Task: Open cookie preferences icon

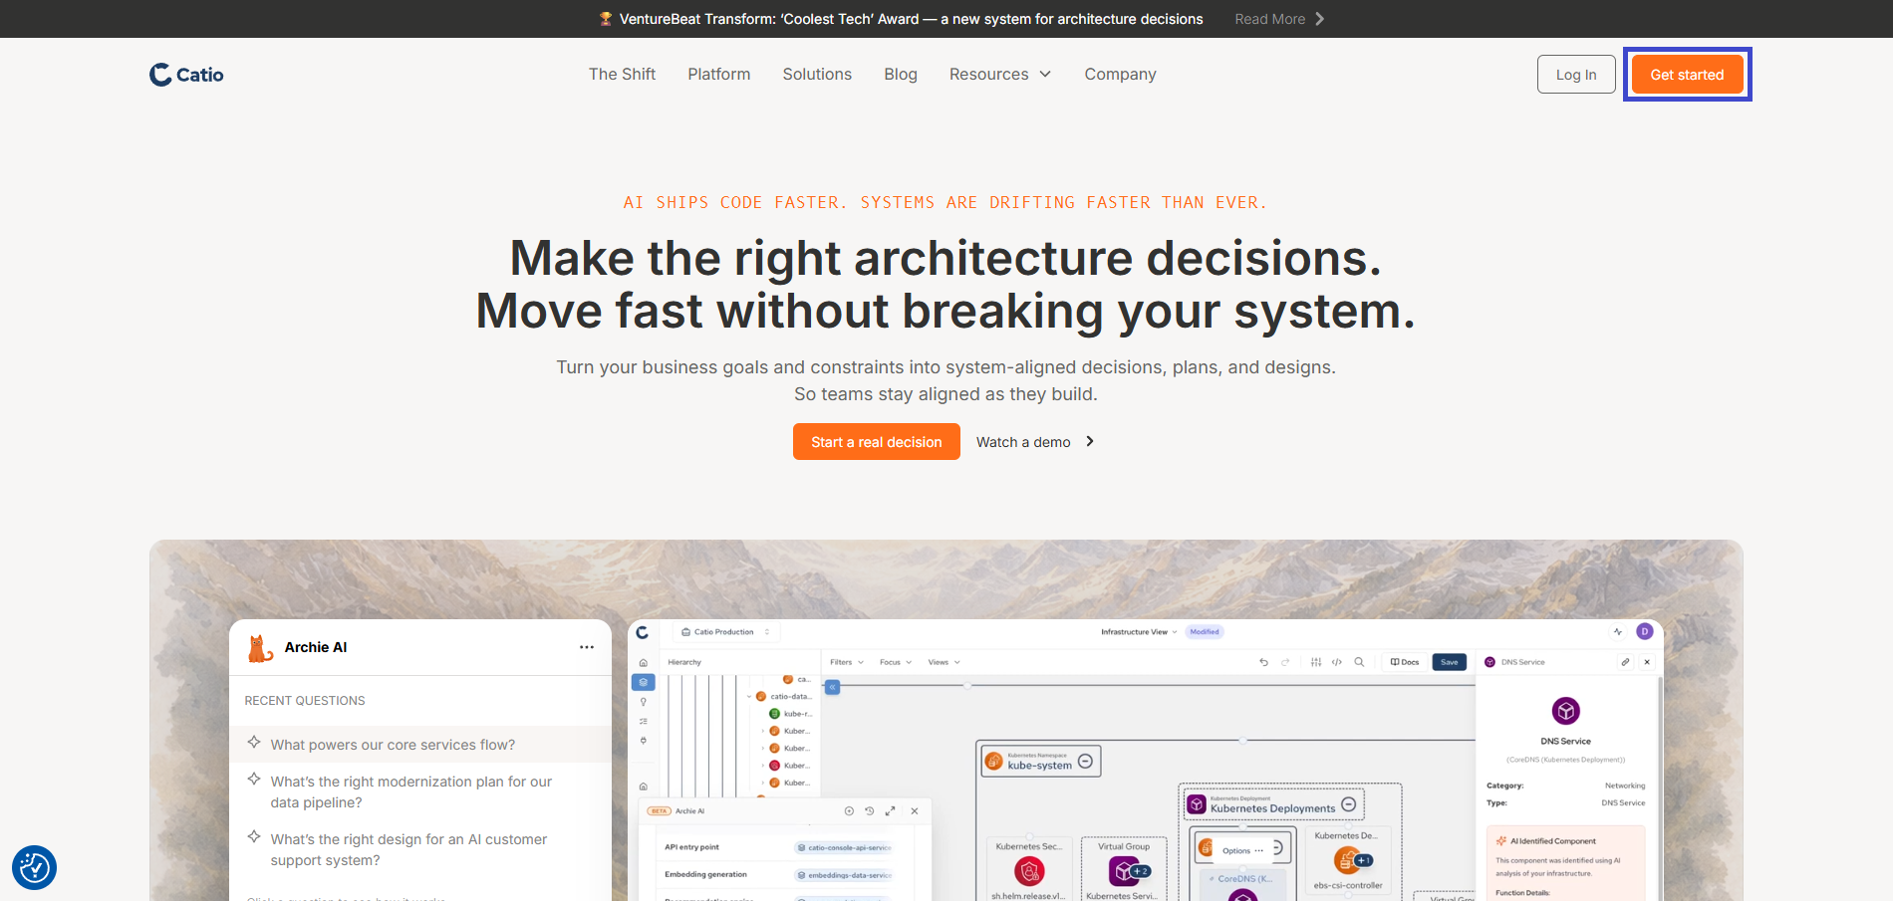Action: [x=34, y=868]
